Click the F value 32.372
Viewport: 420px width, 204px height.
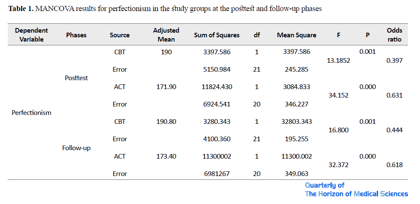pos(339,165)
